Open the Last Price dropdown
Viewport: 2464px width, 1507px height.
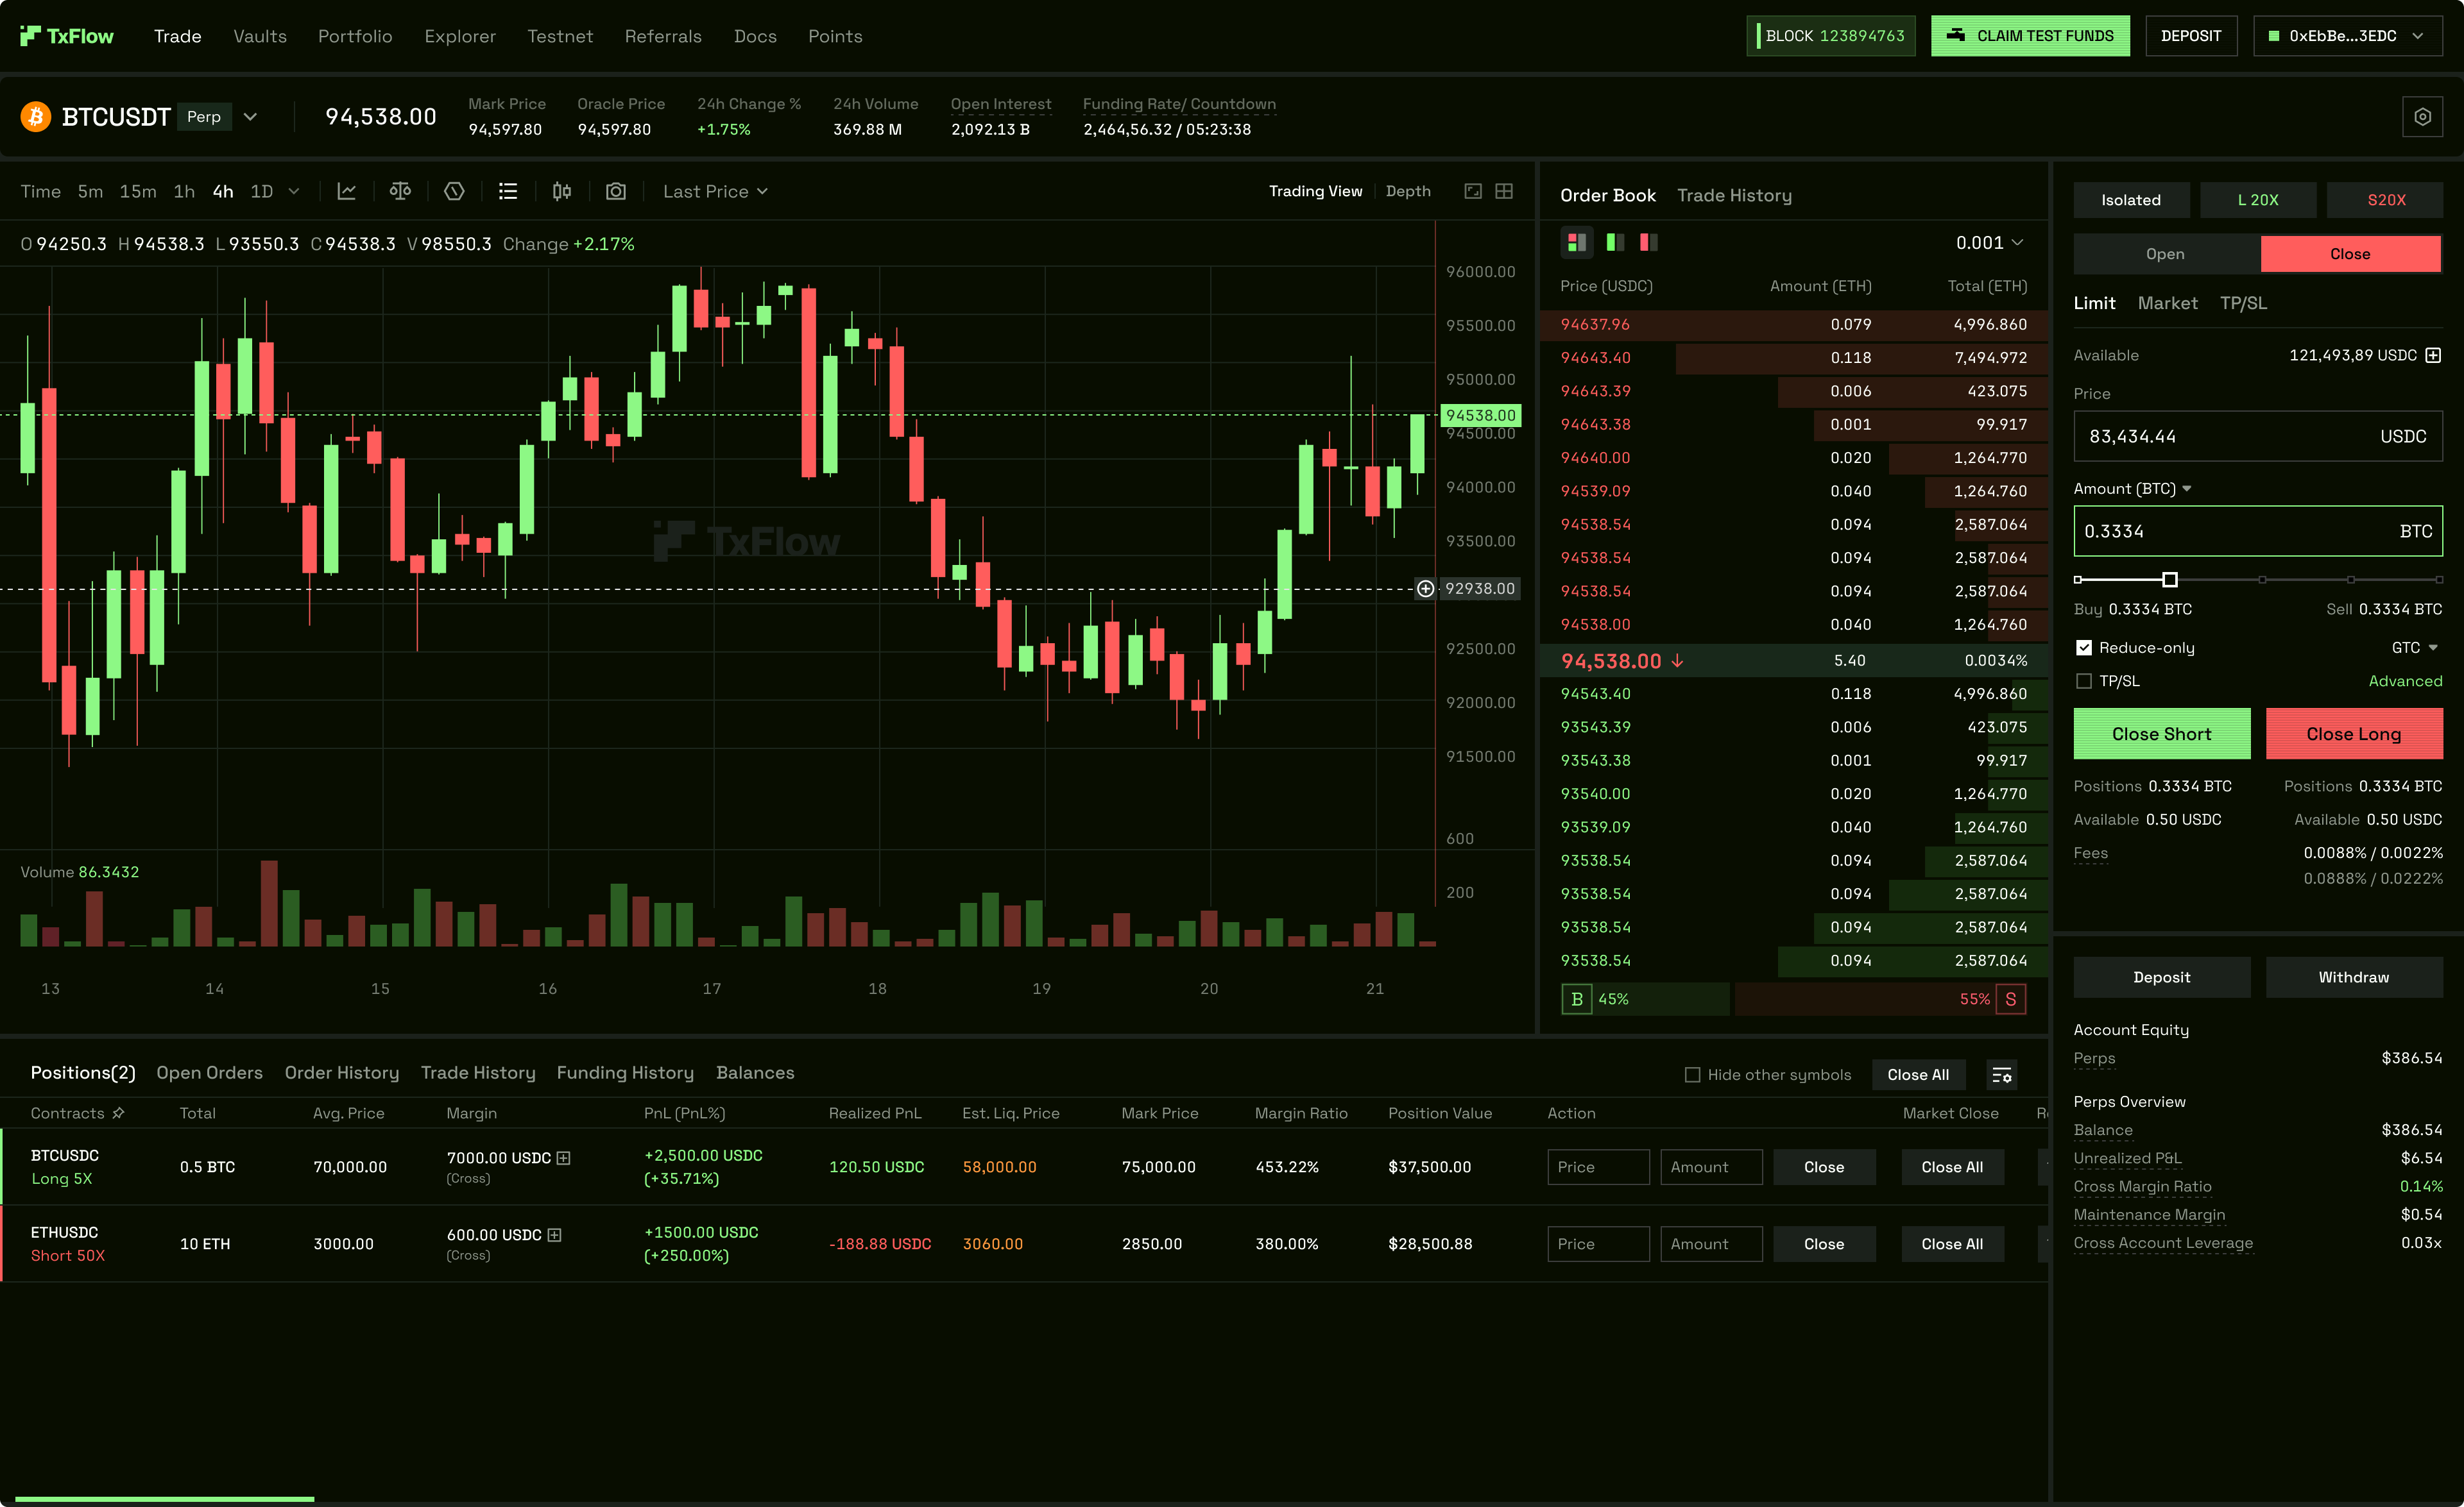[x=715, y=191]
